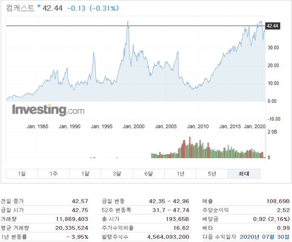Screen dimensions: 292x242
Task: Click the Jan, 2015 axis label
Action: point(230,126)
